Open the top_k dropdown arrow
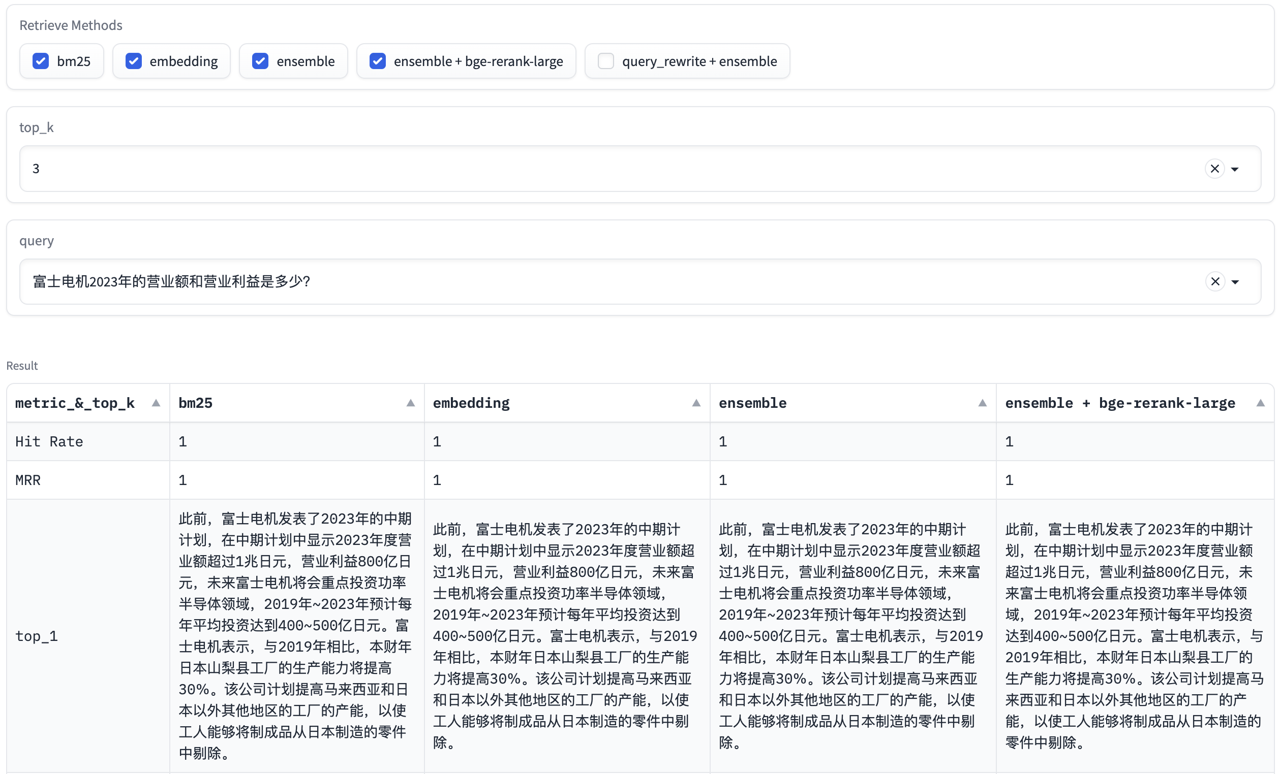 1235,169
